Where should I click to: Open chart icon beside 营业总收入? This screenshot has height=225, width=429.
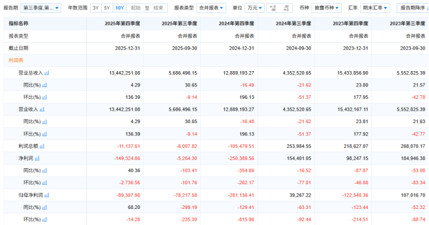pyautogui.click(x=46, y=73)
